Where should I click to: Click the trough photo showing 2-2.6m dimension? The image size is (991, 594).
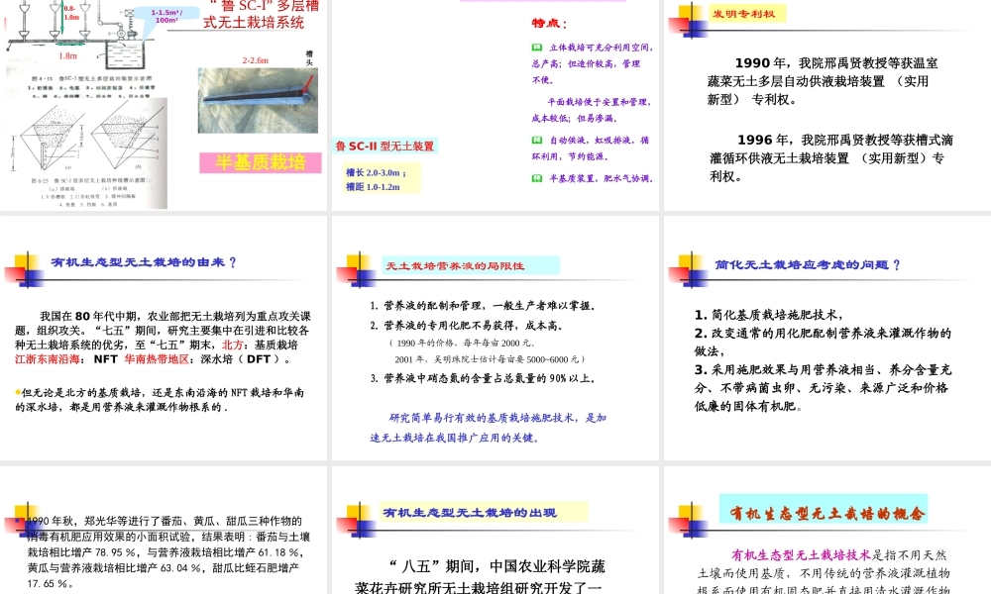pyautogui.click(x=258, y=99)
